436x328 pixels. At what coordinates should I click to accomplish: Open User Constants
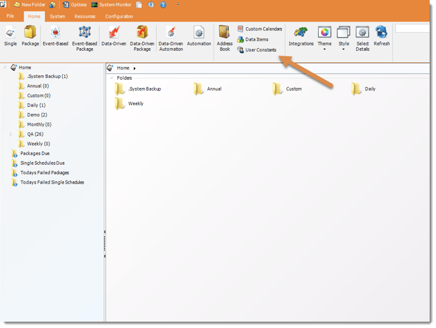pyautogui.click(x=257, y=50)
